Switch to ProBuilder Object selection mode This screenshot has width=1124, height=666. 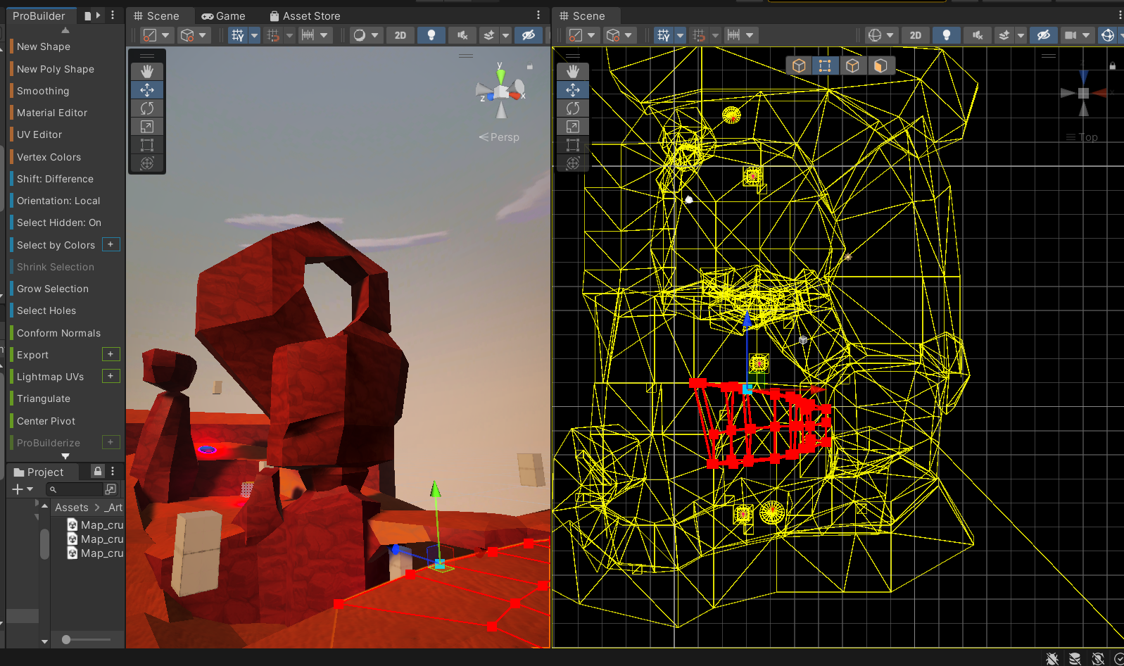pos(799,65)
